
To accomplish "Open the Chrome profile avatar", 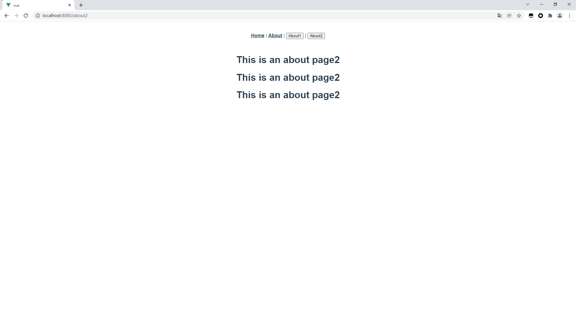I will pyautogui.click(x=560, y=16).
